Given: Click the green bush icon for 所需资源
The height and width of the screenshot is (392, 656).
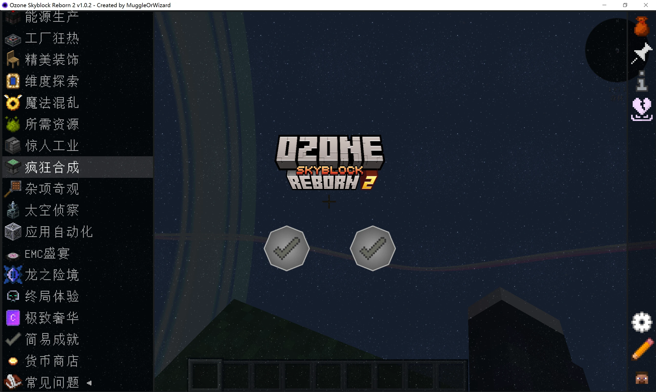Looking at the screenshot, I should click(x=13, y=124).
